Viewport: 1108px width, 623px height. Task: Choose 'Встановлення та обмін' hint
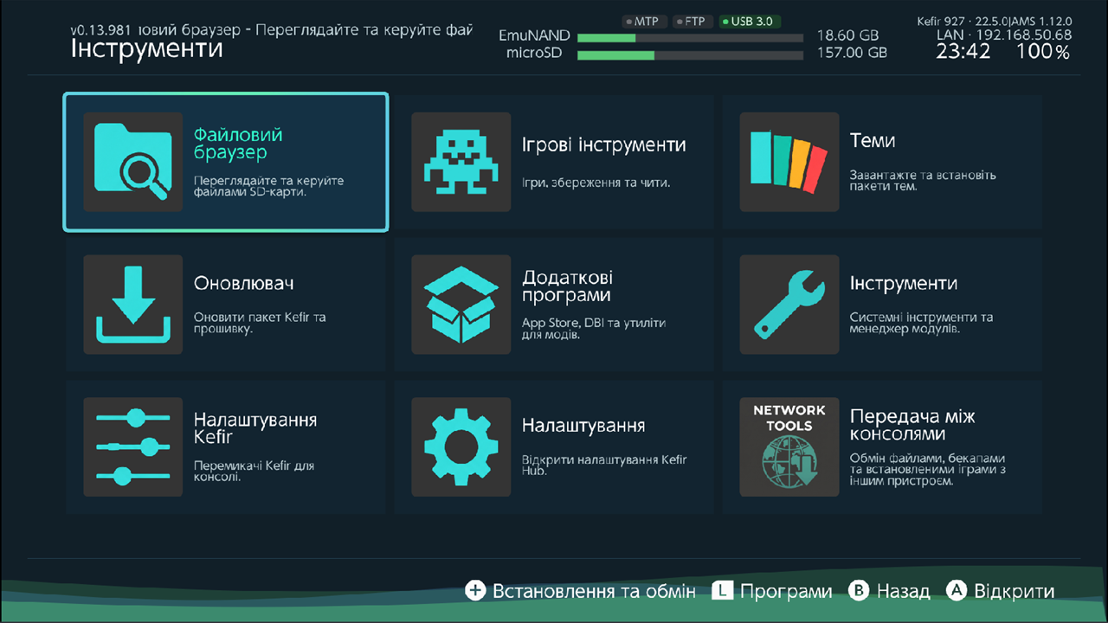tap(594, 592)
